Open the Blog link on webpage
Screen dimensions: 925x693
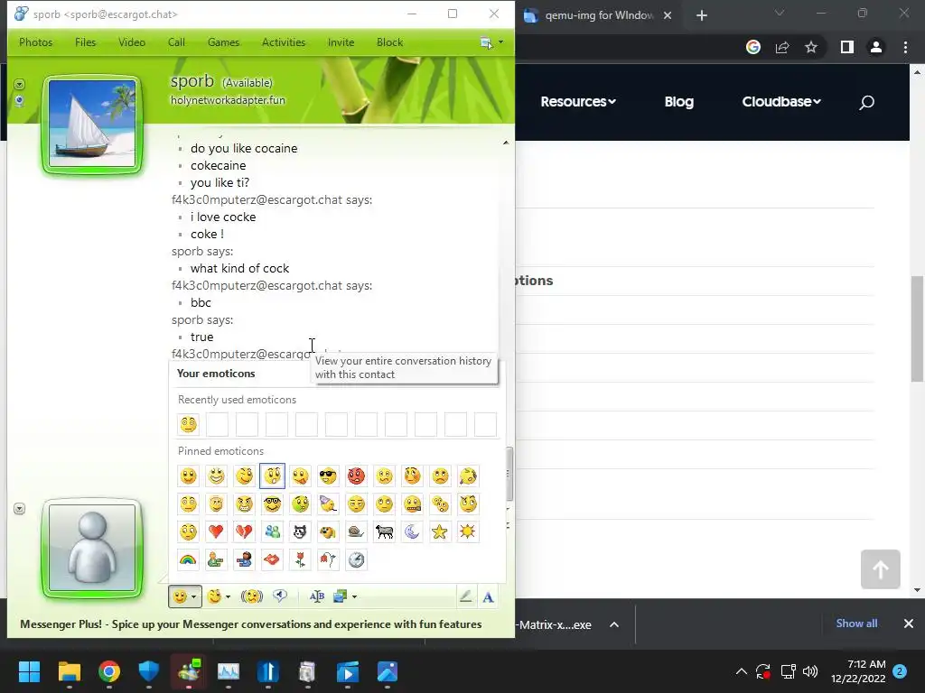[x=679, y=101]
